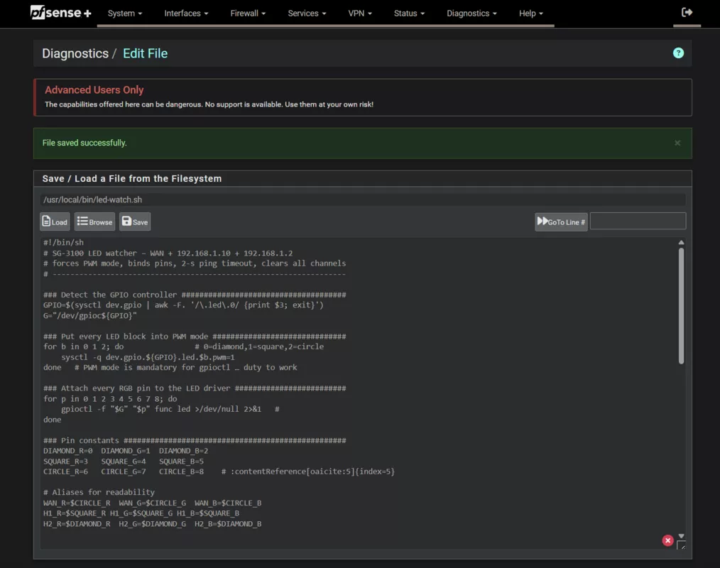
Task: Click the file path input field
Action: tap(362, 200)
